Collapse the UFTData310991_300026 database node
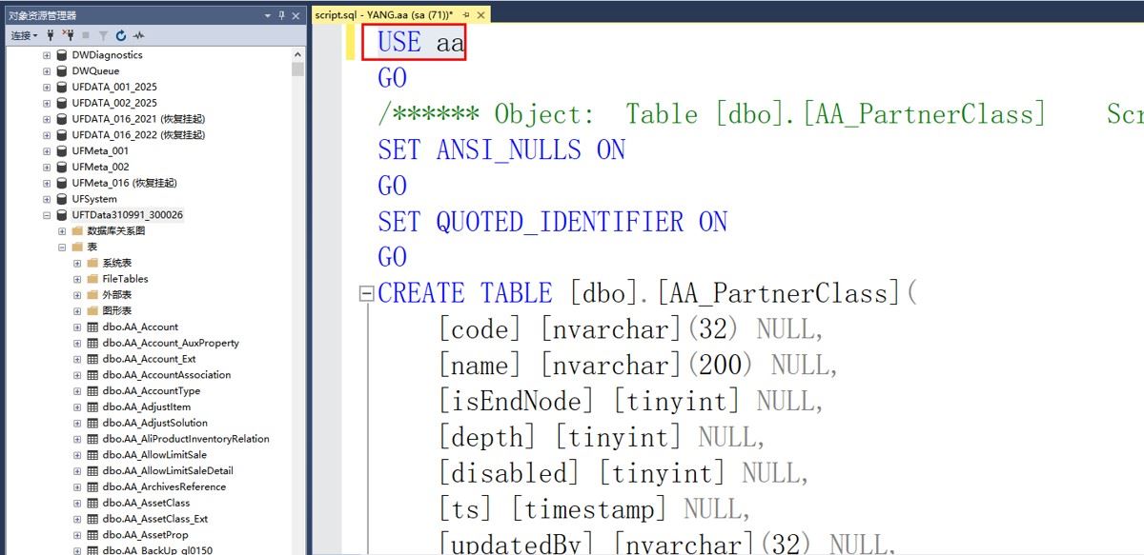Image resolution: width=1144 pixels, height=555 pixels. (x=47, y=215)
